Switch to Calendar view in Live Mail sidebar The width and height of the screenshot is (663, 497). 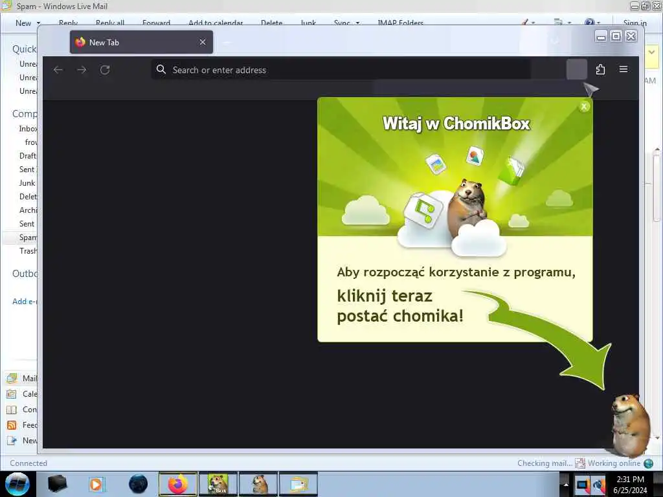click(22, 394)
